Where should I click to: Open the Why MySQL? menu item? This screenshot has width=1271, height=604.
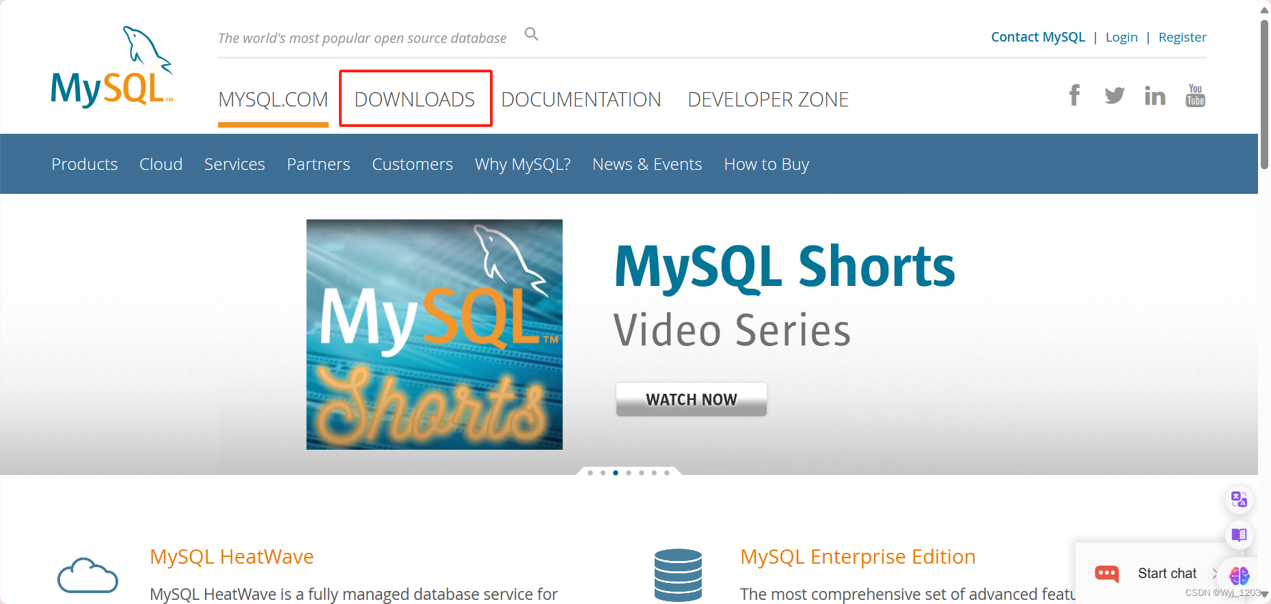[523, 164]
